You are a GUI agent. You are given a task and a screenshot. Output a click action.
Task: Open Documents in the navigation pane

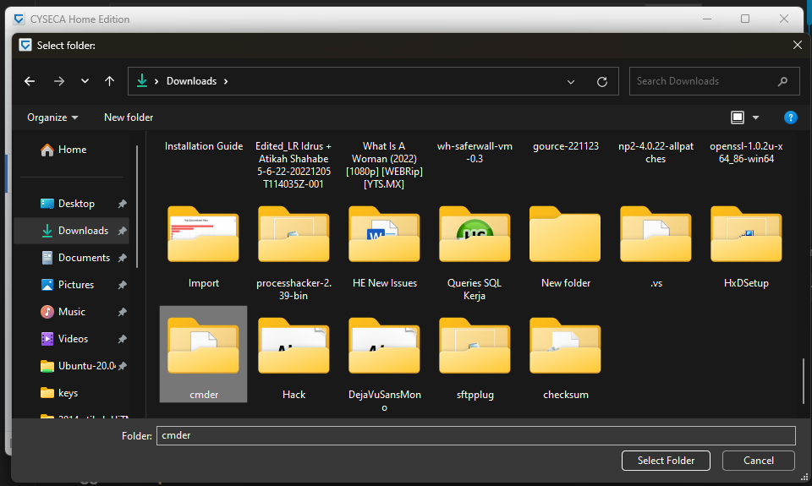tap(84, 258)
